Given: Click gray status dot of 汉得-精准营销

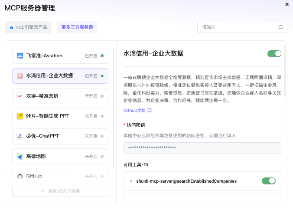Looking at the screenshot, I should (x=102, y=96).
